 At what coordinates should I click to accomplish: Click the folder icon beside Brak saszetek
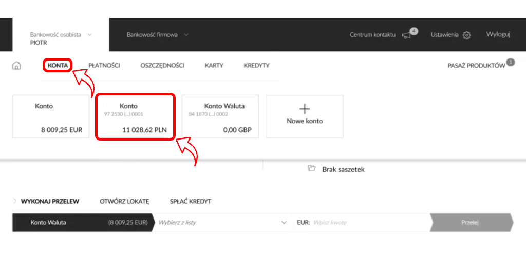point(311,169)
